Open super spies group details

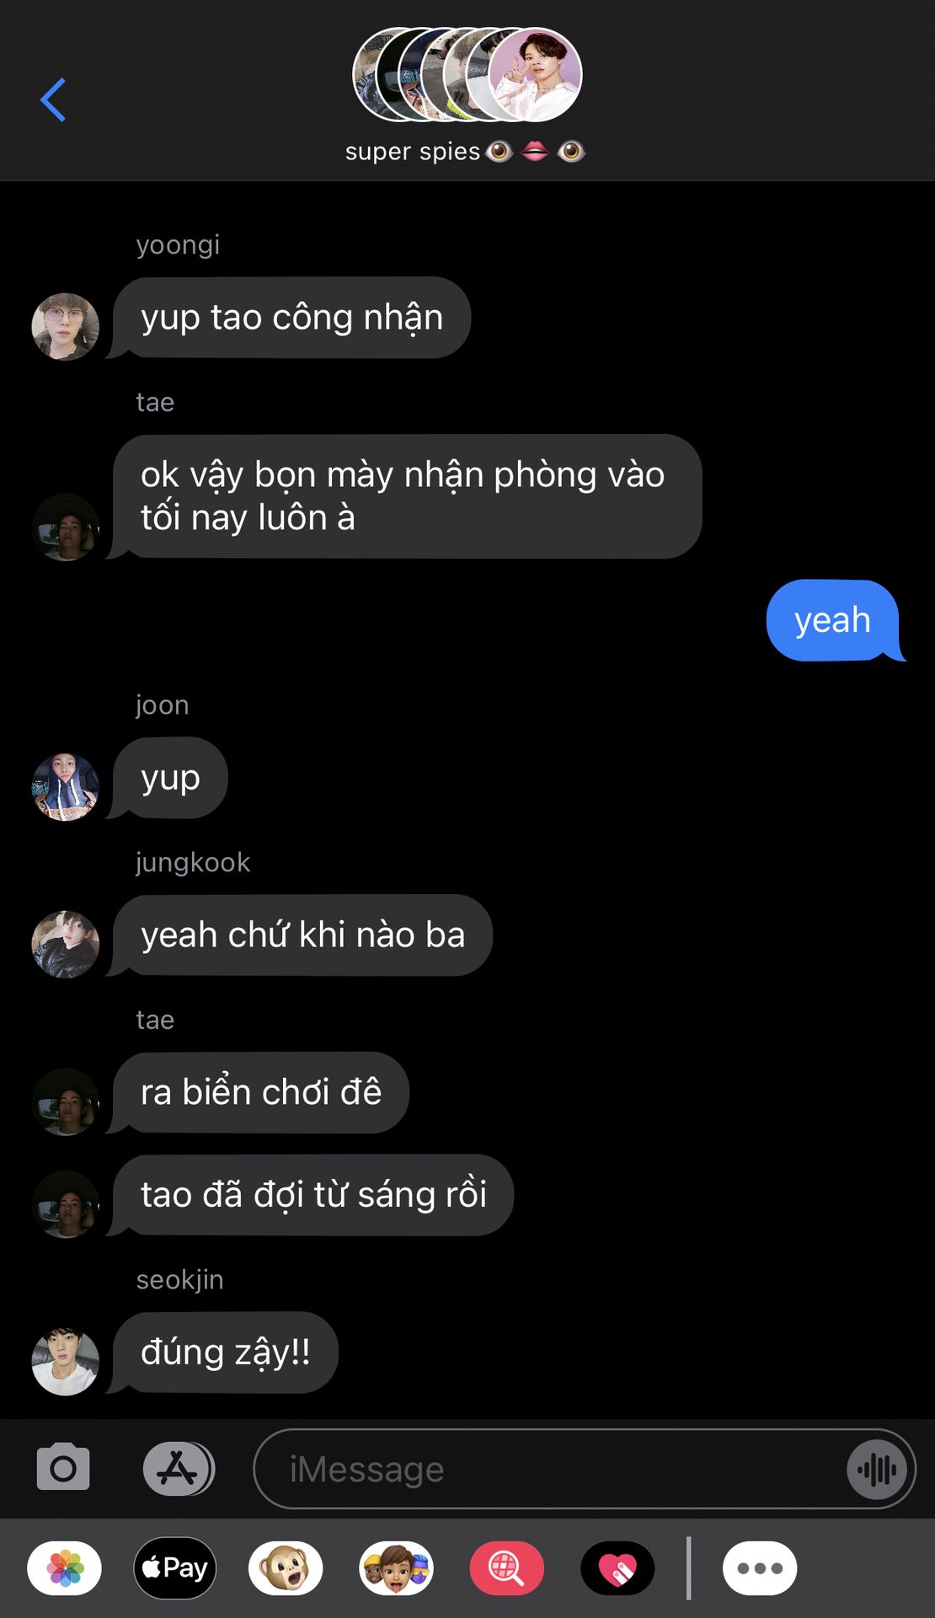pos(465,152)
